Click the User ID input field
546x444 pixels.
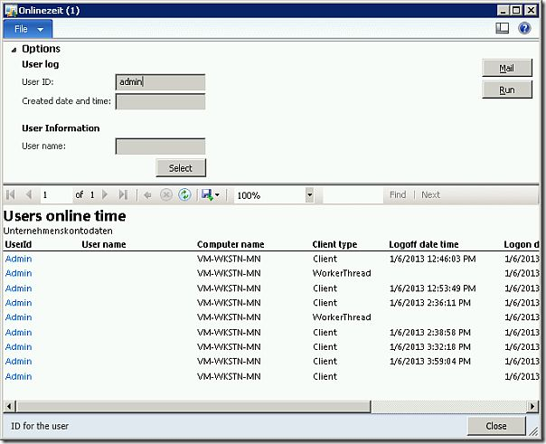point(161,82)
